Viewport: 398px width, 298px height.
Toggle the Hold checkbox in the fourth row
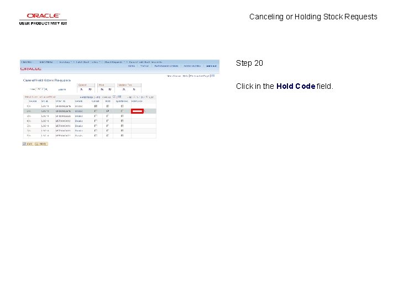coord(108,121)
